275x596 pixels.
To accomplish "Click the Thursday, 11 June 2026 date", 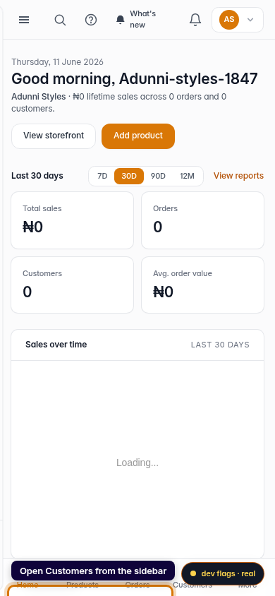I will click(x=57, y=62).
